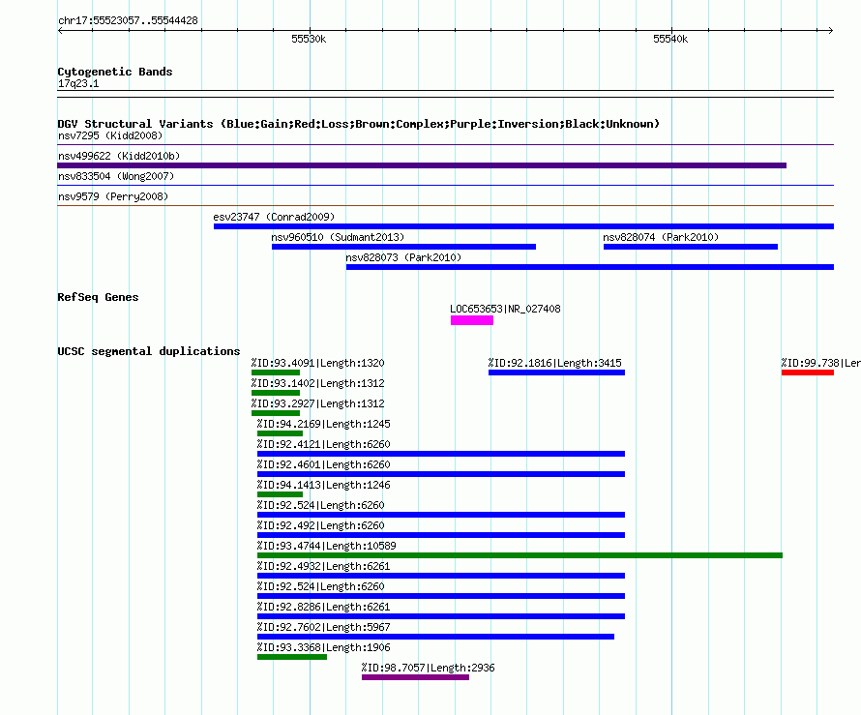This screenshot has width=861, height=715.
Task: Click green bar under %ID:93.4091|Length:1320
Action: pos(276,372)
